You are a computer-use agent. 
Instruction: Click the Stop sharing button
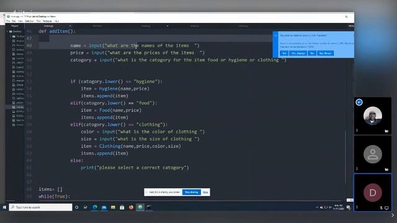[x=192, y=192]
